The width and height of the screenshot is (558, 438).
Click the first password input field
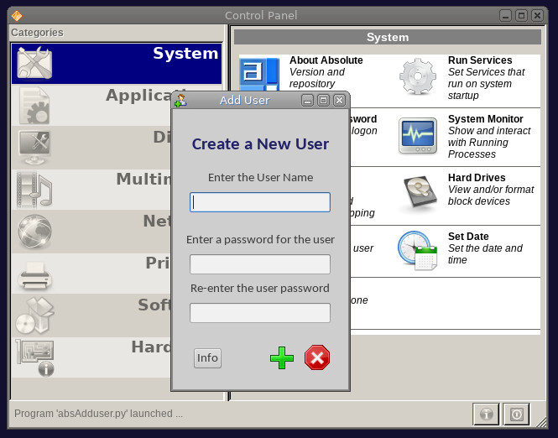coord(260,264)
